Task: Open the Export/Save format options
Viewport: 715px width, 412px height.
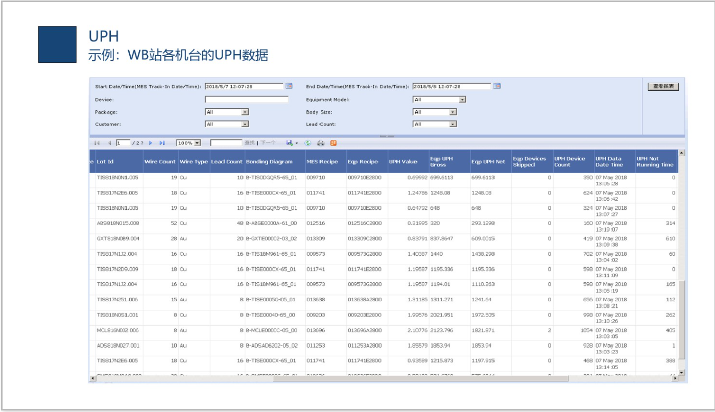Action: (x=296, y=143)
